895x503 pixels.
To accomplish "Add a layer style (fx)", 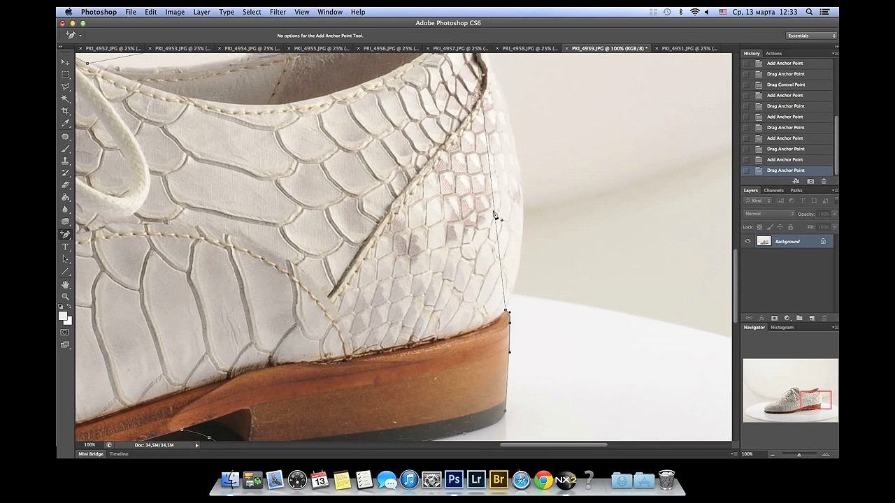I will [761, 318].
